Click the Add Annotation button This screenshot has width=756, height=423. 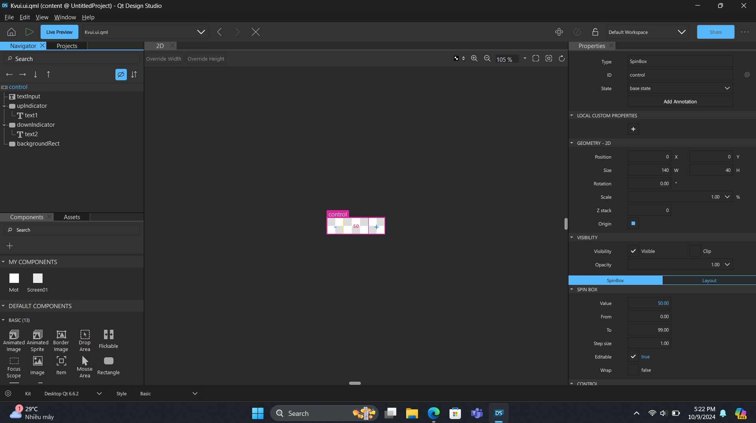(x=680, y=102)
